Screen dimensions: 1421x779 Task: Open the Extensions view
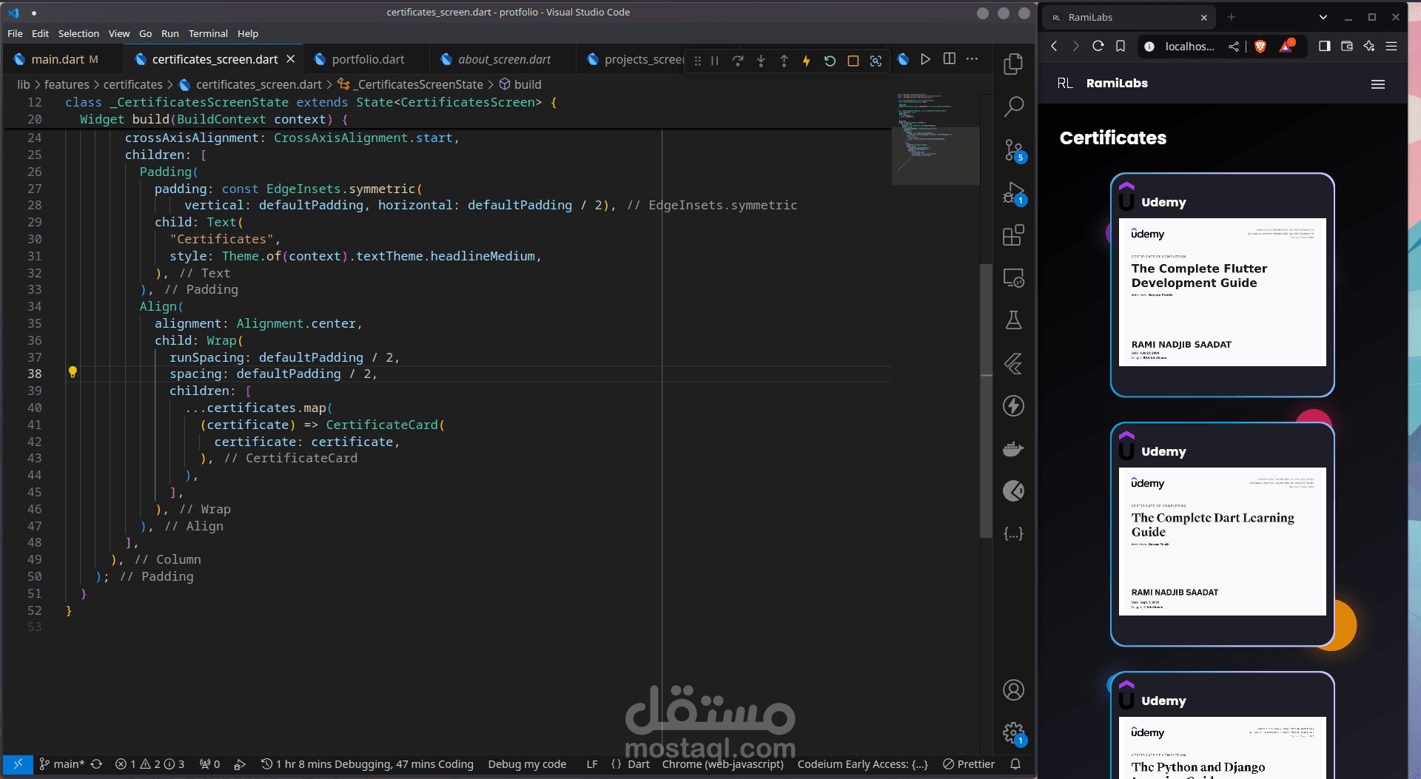pos(1013,235)
